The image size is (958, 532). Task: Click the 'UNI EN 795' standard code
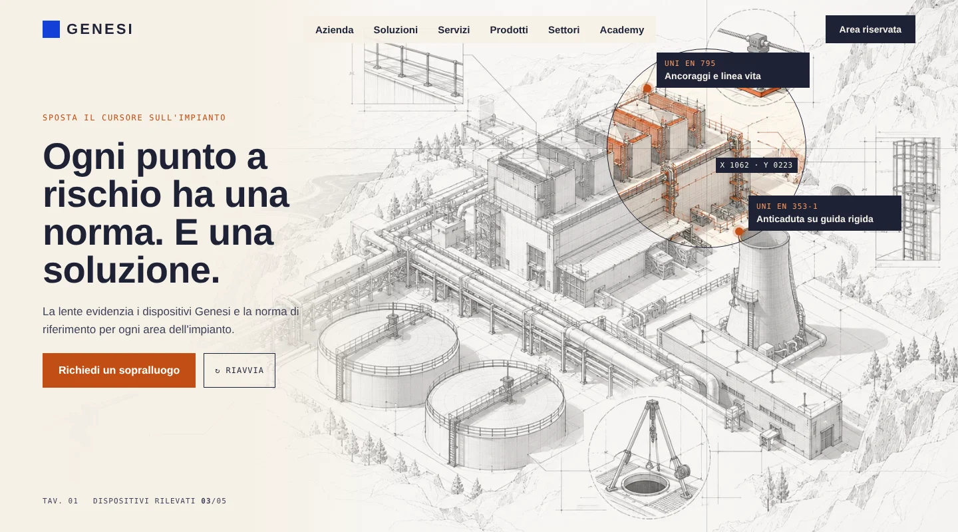(690, 64)
